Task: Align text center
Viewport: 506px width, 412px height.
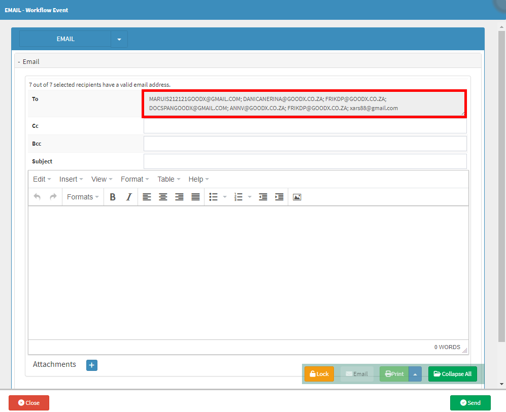Action: 163,197
